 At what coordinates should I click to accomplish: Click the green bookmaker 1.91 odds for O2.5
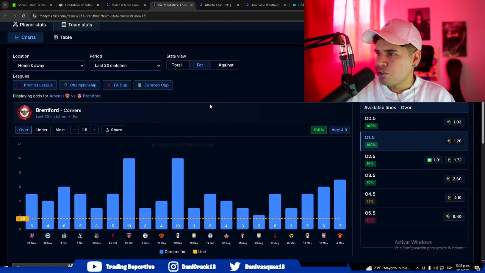[434, 160]
